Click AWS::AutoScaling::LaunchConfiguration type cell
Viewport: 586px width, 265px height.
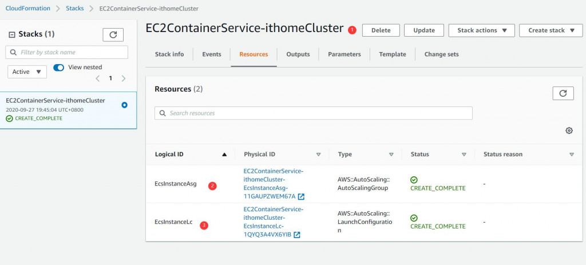[x=365, y=222]
